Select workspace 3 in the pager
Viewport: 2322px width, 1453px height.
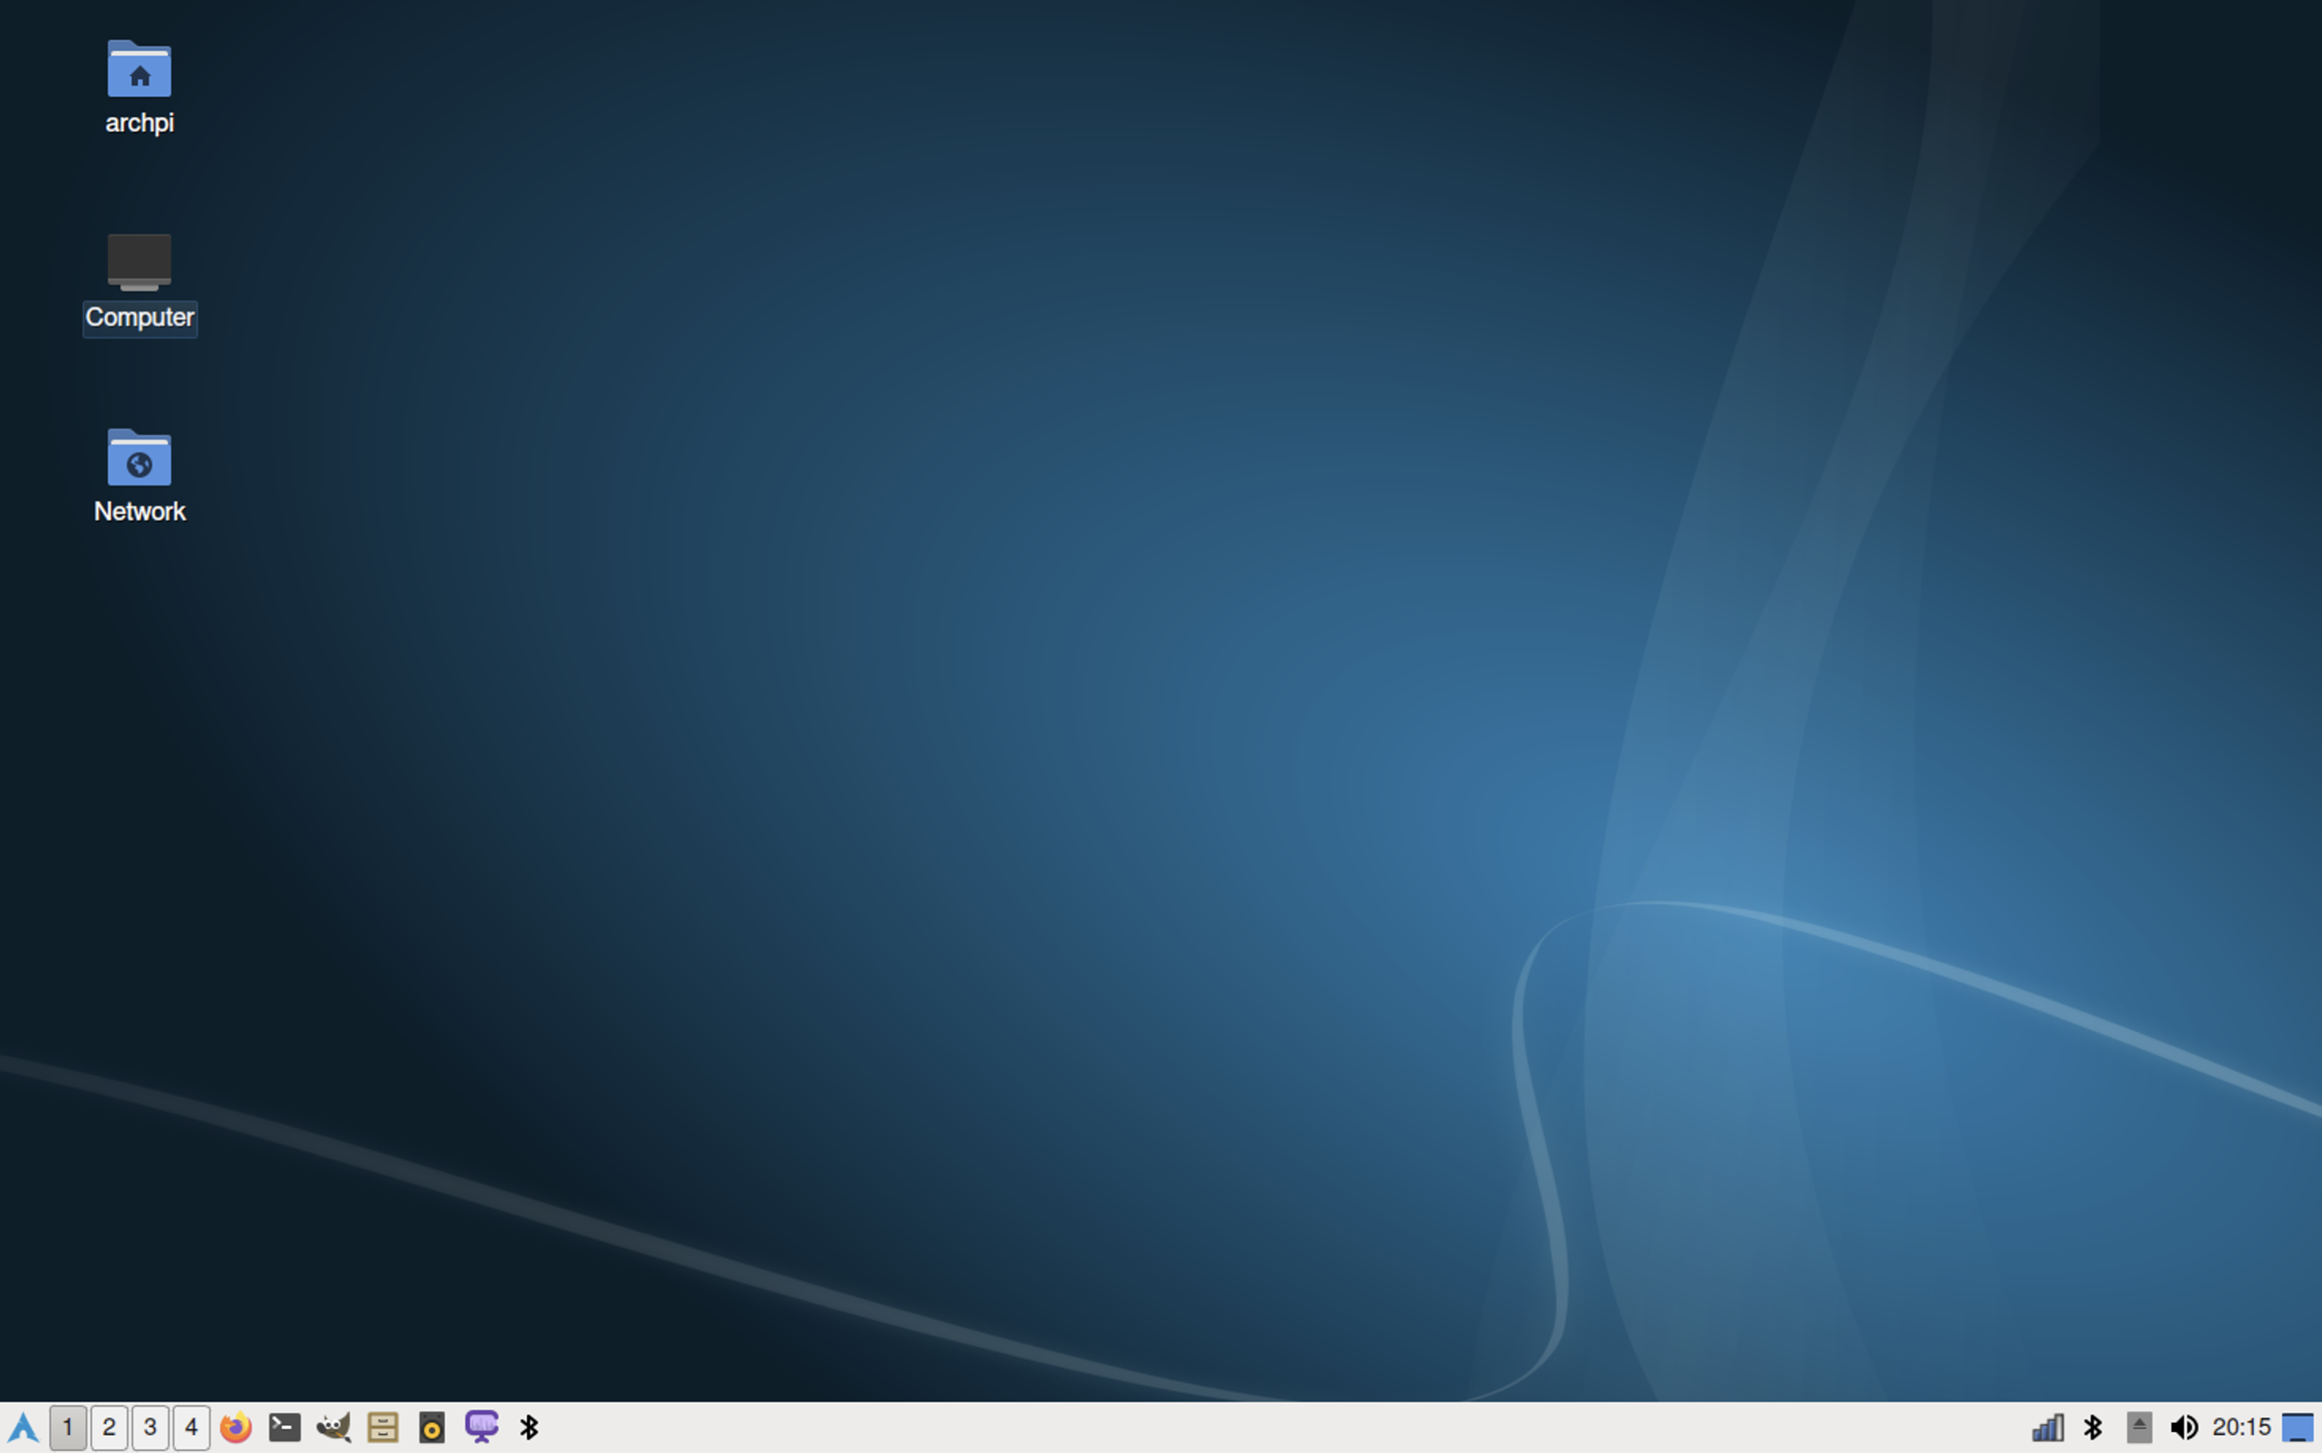(151, 1426)
